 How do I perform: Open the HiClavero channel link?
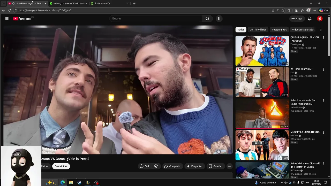click(x=295, y=171)
